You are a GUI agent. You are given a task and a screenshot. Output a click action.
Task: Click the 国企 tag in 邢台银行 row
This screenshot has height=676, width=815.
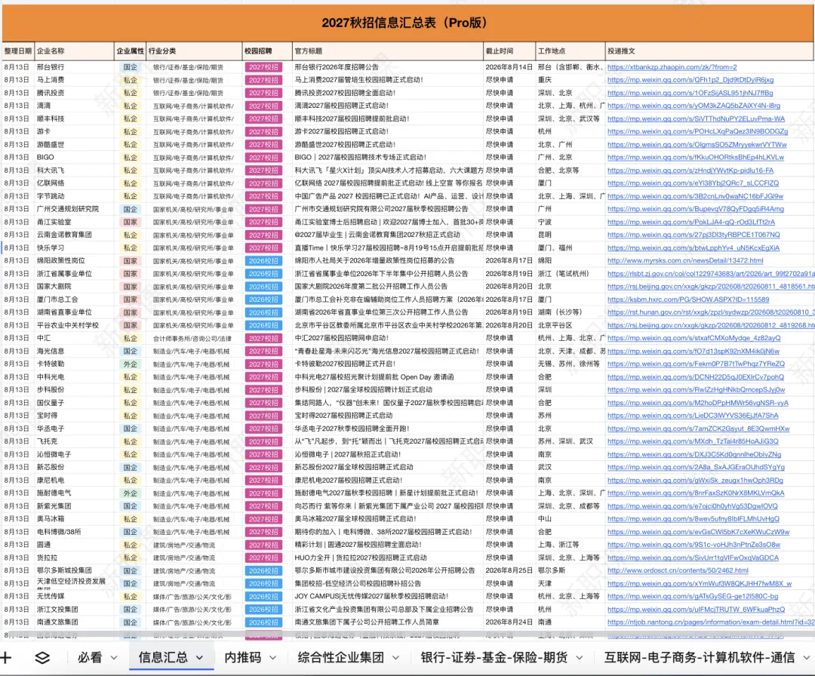pyautogui.click(x=130, y=67)
